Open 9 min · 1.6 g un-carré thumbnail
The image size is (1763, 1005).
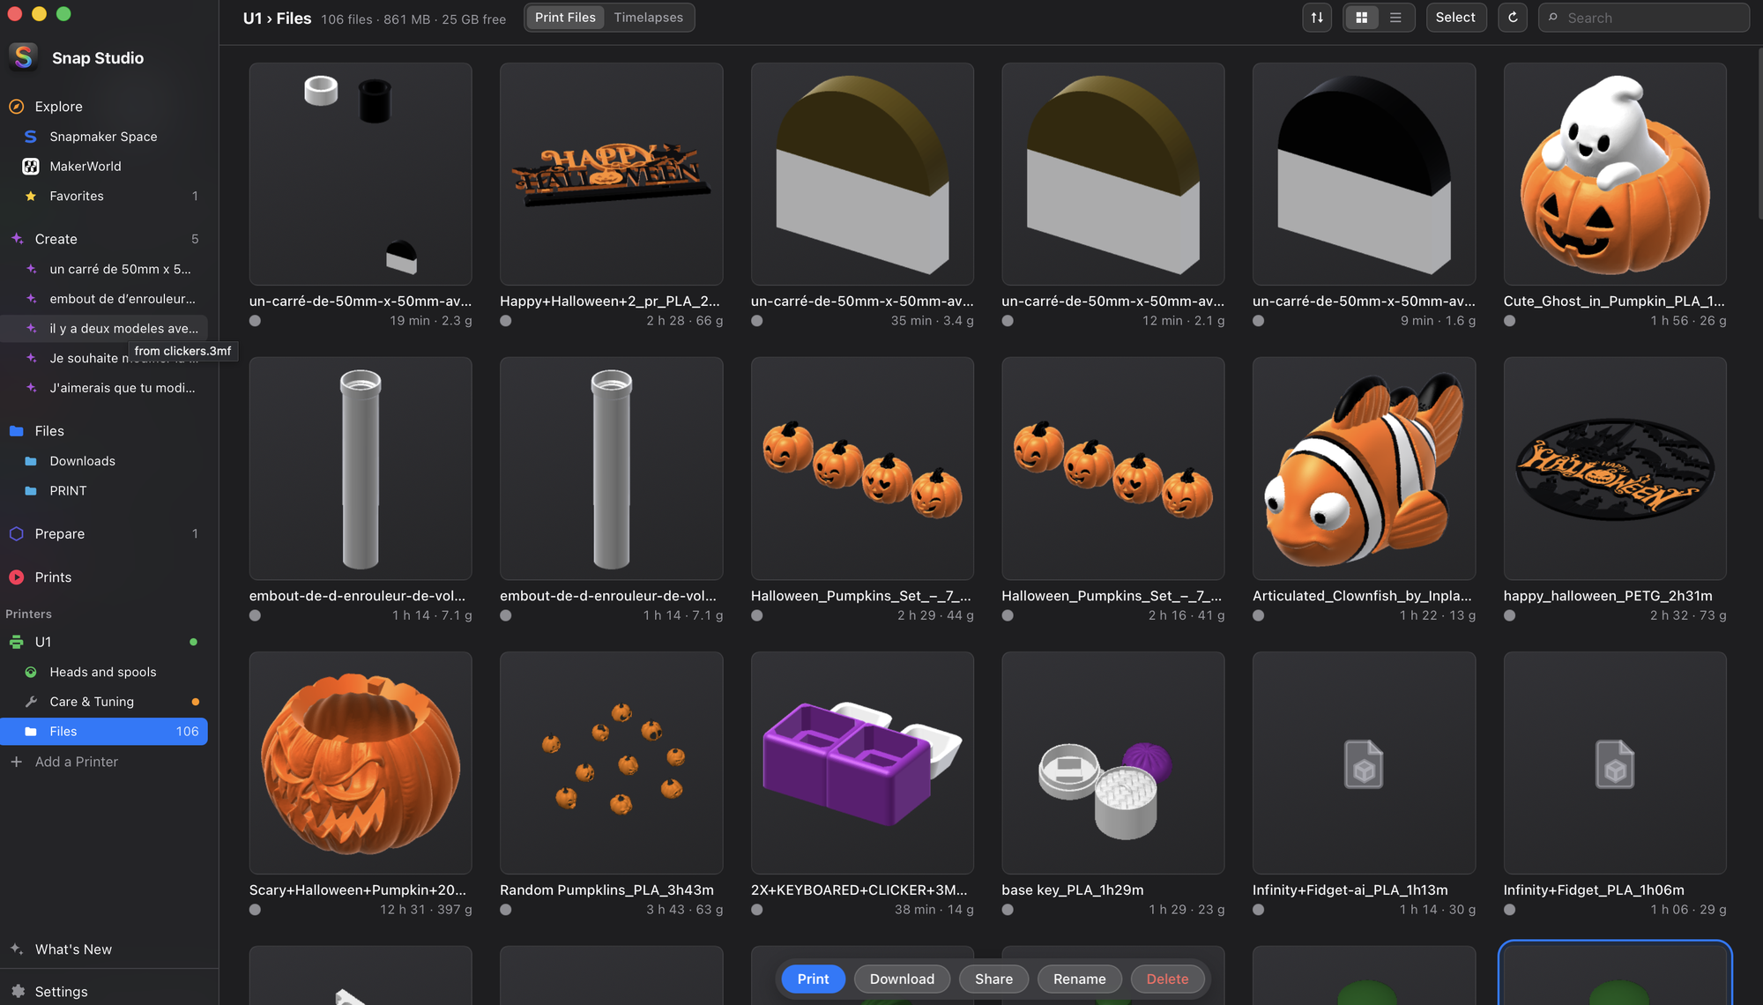pos(1364,174)
